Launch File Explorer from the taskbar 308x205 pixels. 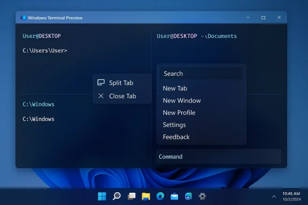[x=146, y=196]
